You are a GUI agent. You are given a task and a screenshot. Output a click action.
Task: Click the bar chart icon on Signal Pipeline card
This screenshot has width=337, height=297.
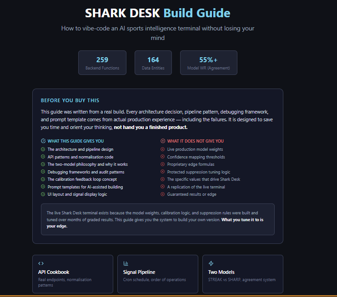(126, 263)
